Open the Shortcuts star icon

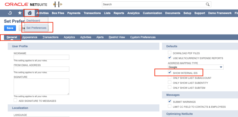point(20,13)
